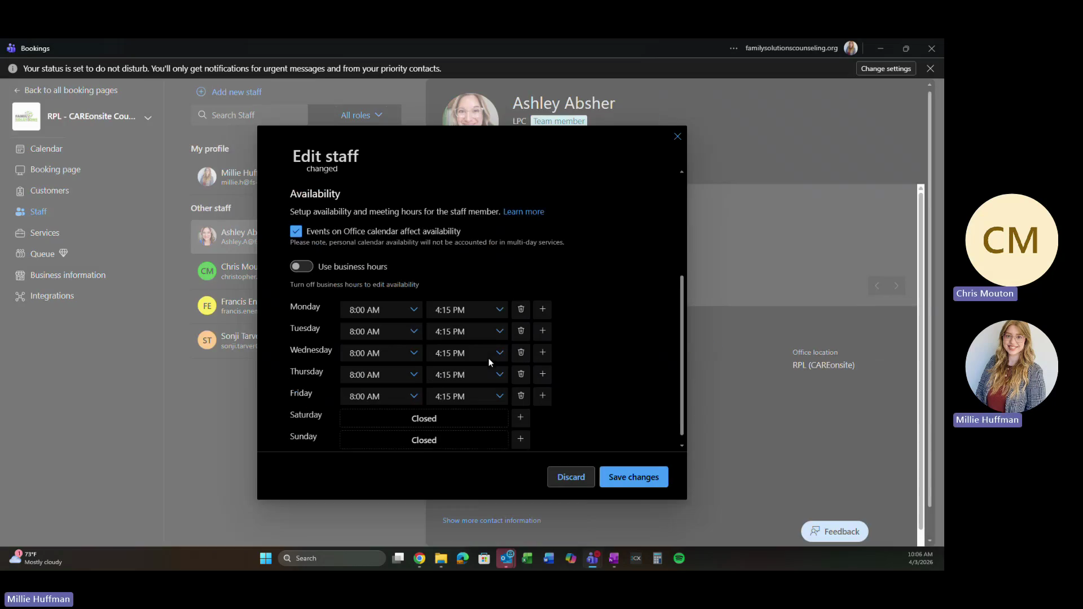Open Booking page in the sidebar
Screen dimensions: 1083x609
(x=55, y=170)
